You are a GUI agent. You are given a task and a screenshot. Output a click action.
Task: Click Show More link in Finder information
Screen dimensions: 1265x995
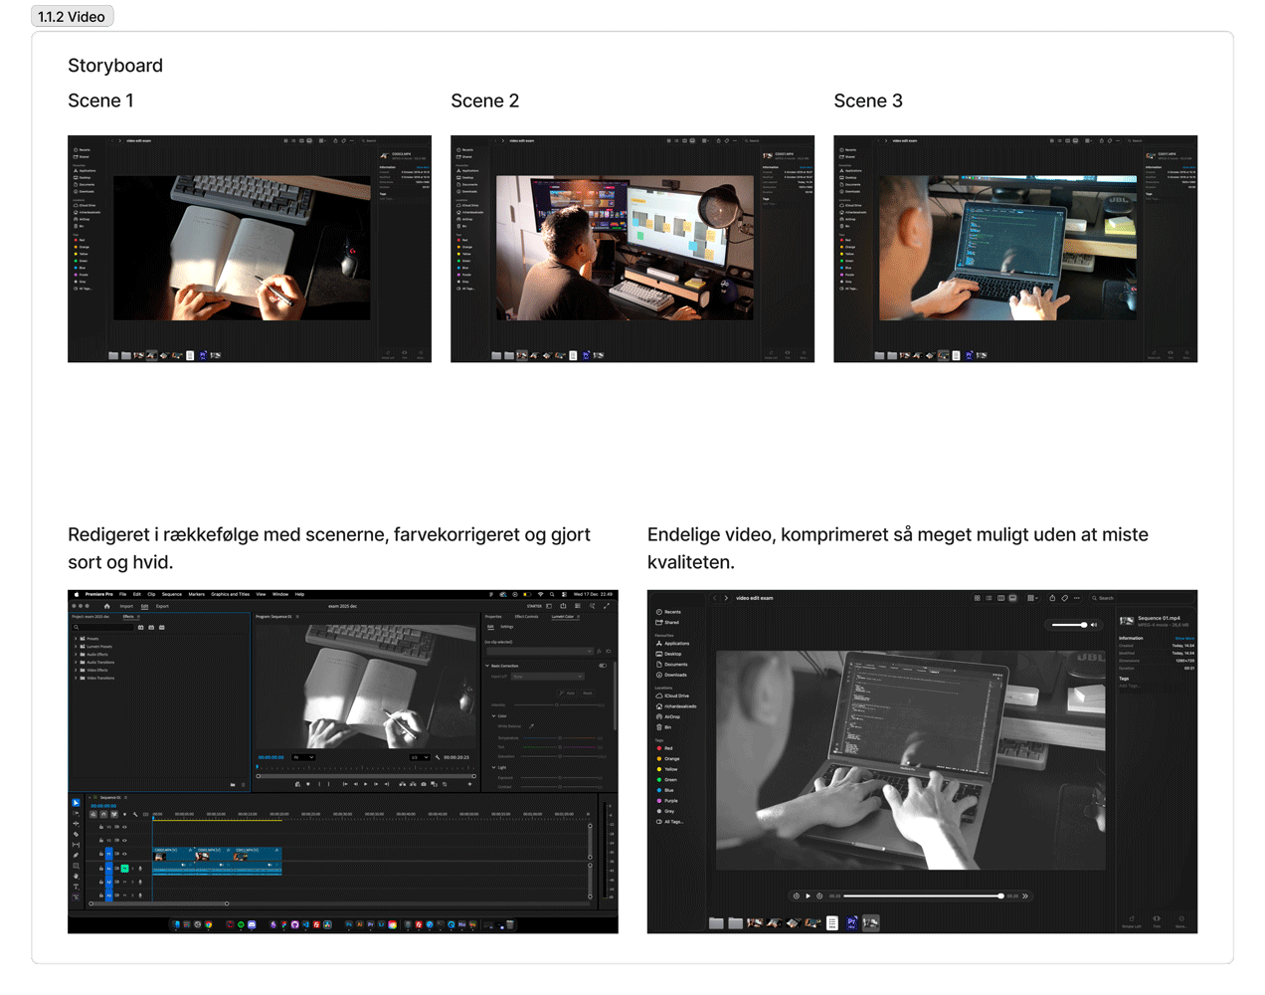click(1184, 638)
